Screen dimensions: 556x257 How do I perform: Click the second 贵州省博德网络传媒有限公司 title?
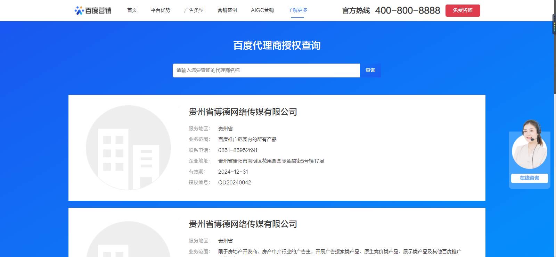(x=243, y=224)
